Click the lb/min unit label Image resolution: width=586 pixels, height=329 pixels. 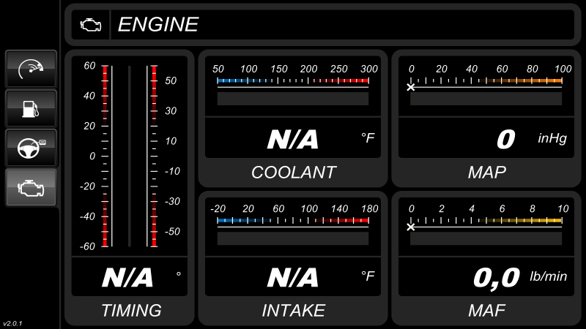pos(548,276)
